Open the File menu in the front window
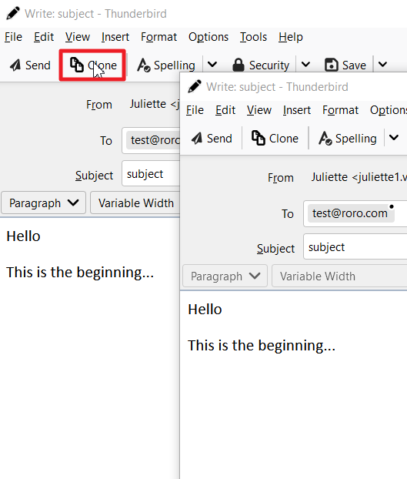The height and width of the screenshot is (479, 407). (195, 110)
